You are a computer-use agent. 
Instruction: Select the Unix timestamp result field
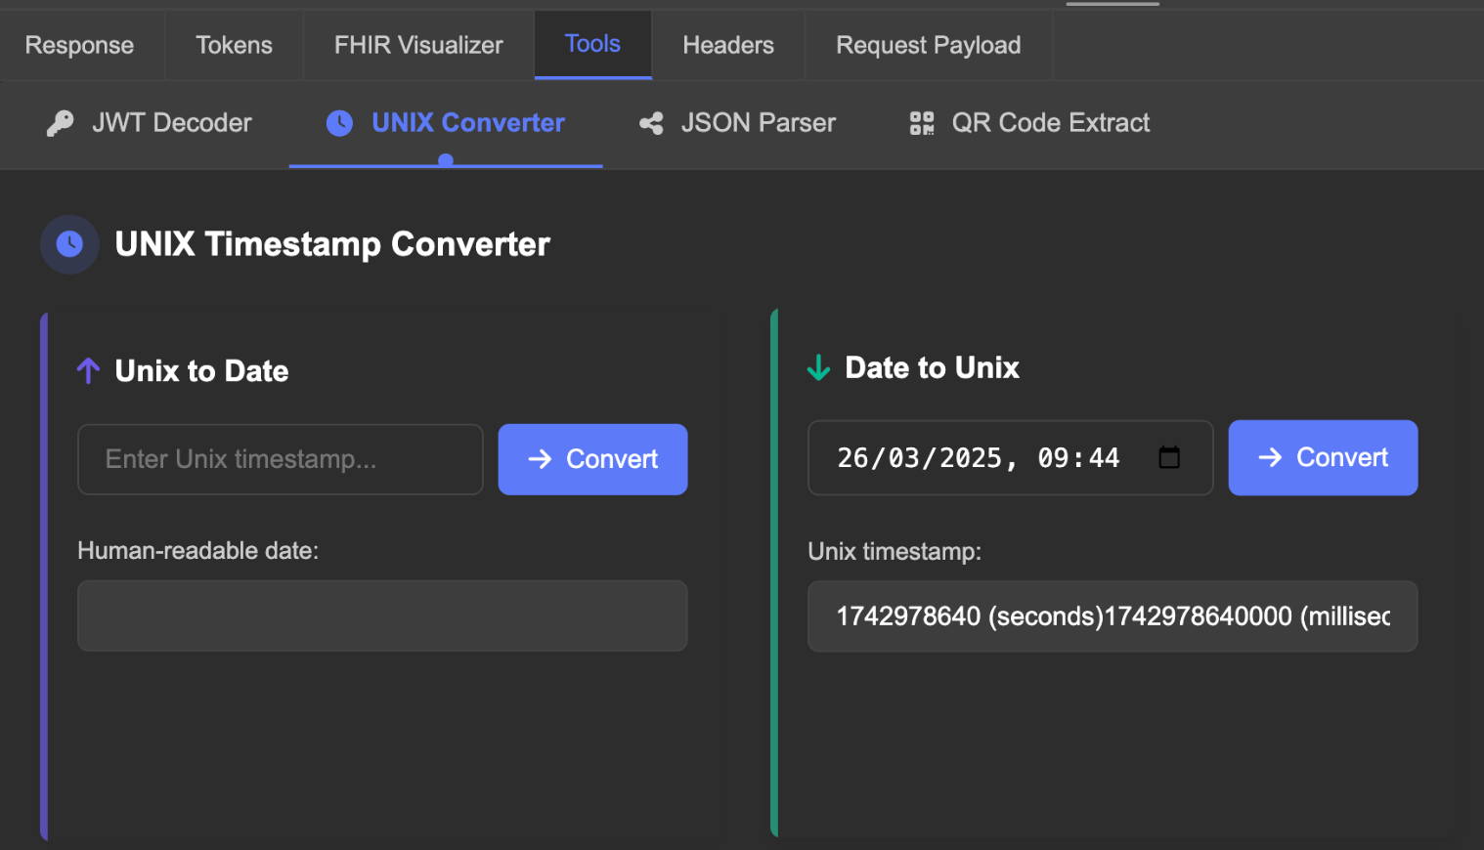[1113, 616]
